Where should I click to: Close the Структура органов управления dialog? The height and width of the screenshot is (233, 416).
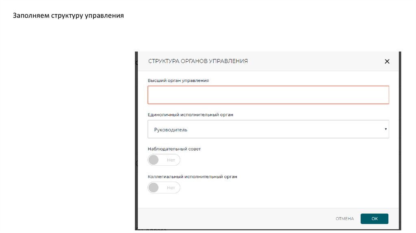click(387, 61)
